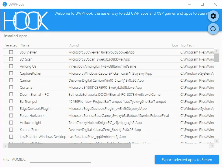The image size is (222, 167).
Task: Sort by the Name column header
Action: [x=25, y=45]
